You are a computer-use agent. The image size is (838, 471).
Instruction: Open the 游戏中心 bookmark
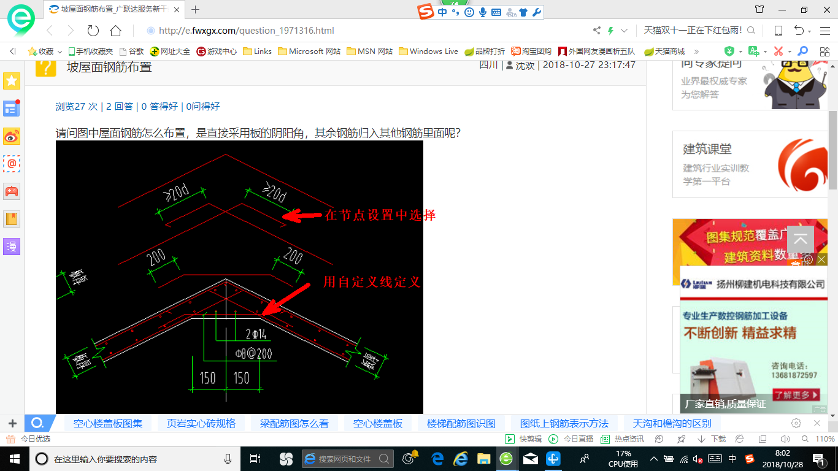(x=217, y=52)
